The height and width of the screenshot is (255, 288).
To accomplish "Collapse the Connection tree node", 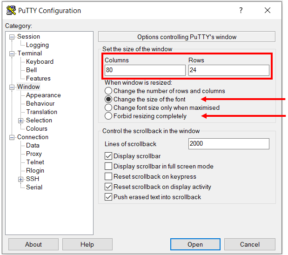I will 12,137.
